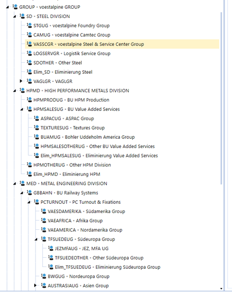This screenshot has height=292, width=232.
Task: Click the group icon beside ASPACUG
Action: [x=37, y=118]
